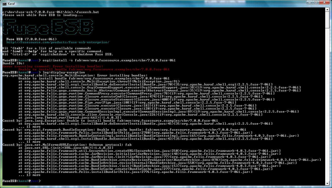Click the 'InstallBundle.java:70' stack trace line
Screen dimensions: 332x188
(x=145, y=84)
